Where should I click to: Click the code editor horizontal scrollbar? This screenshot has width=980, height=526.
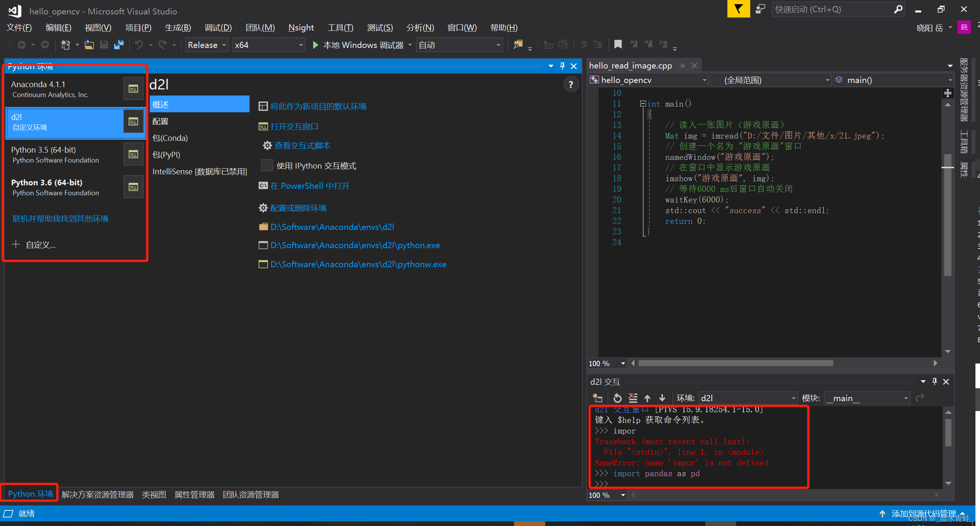click(735, 363)
